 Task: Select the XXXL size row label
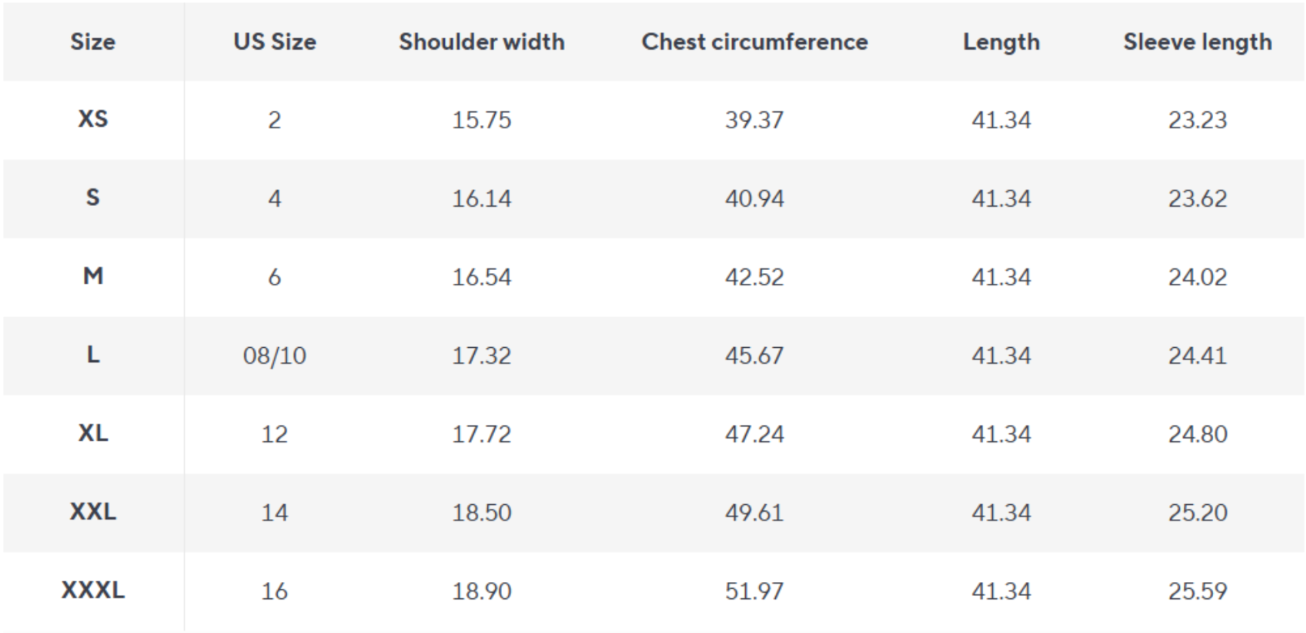tap(93, 590)
